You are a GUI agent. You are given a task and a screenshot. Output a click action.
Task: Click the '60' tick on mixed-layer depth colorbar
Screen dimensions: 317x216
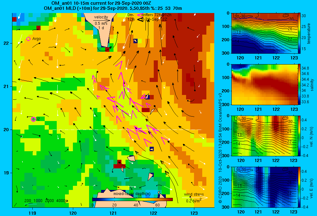(x=158, y=205)
